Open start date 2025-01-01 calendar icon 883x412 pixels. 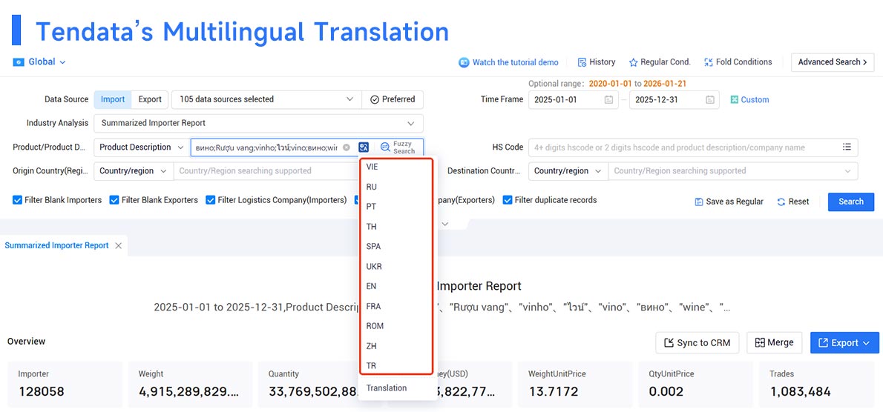pyautogui.click(x=608, y=100)
